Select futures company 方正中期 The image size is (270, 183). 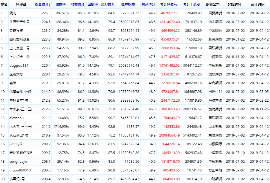pyautogui.click(x=215, y=170)
